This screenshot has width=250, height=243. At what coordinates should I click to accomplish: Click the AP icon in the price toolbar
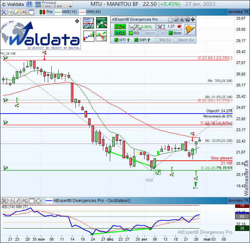click(24, 12)
